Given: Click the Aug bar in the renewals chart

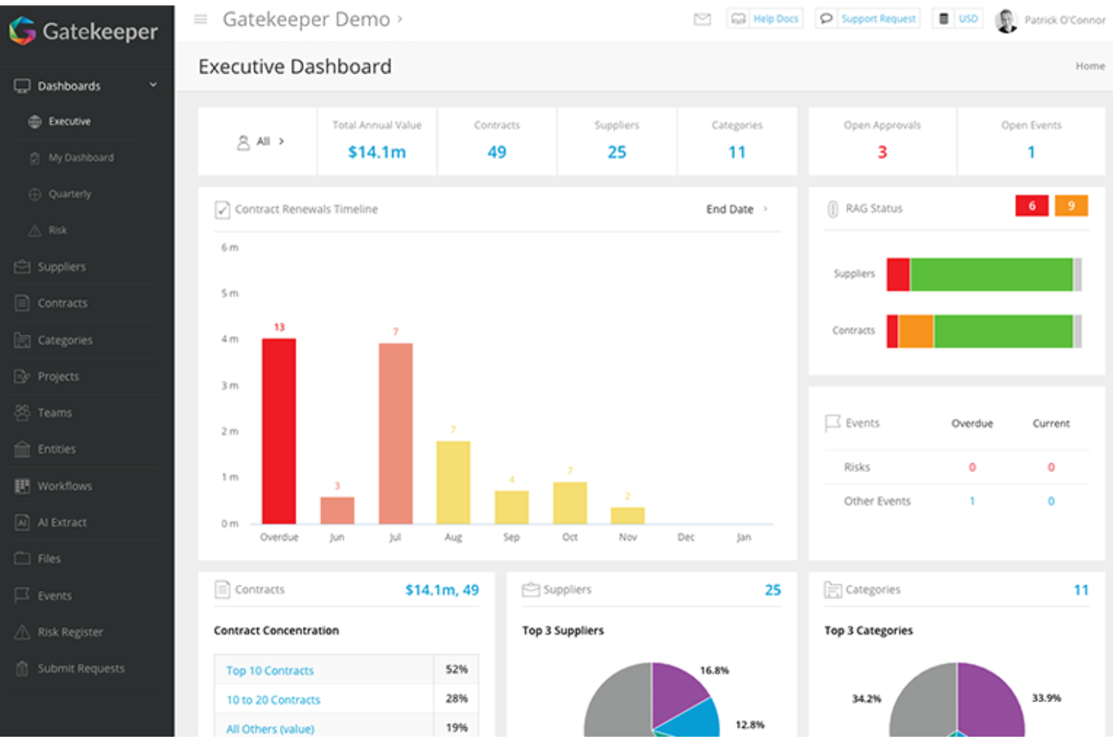Looking at the screenshot, I should pos(453,482).
